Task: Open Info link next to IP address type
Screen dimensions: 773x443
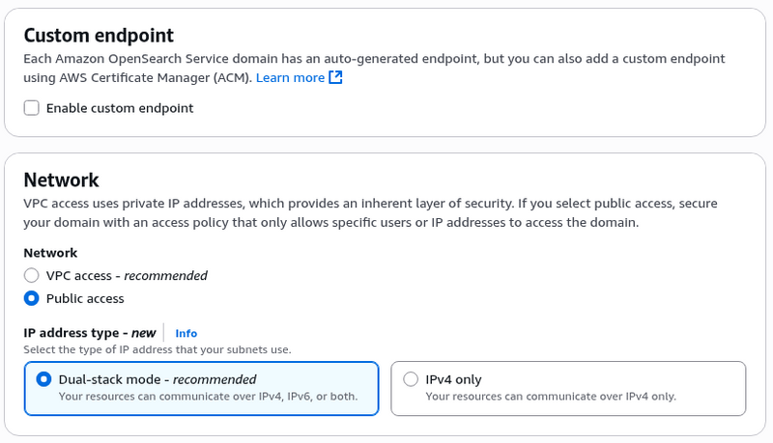Action: (186, 333)
